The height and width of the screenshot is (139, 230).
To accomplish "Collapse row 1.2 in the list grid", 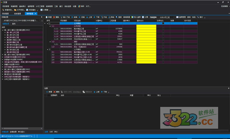I will click(50, 42).
